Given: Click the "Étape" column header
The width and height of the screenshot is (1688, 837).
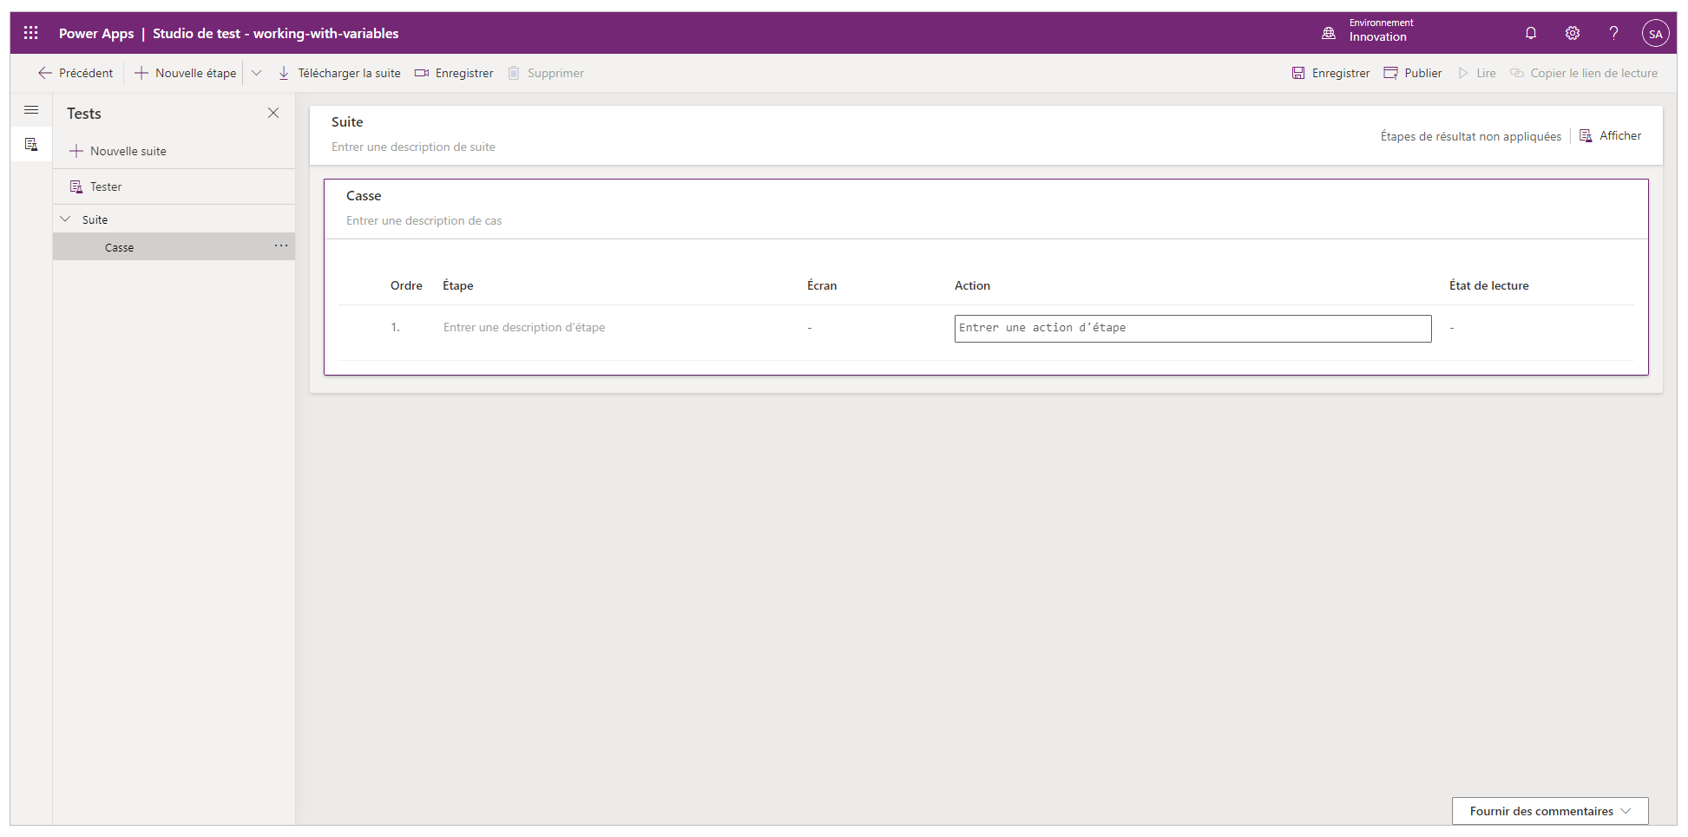Looking at the screenshot, I should [457, 286].
